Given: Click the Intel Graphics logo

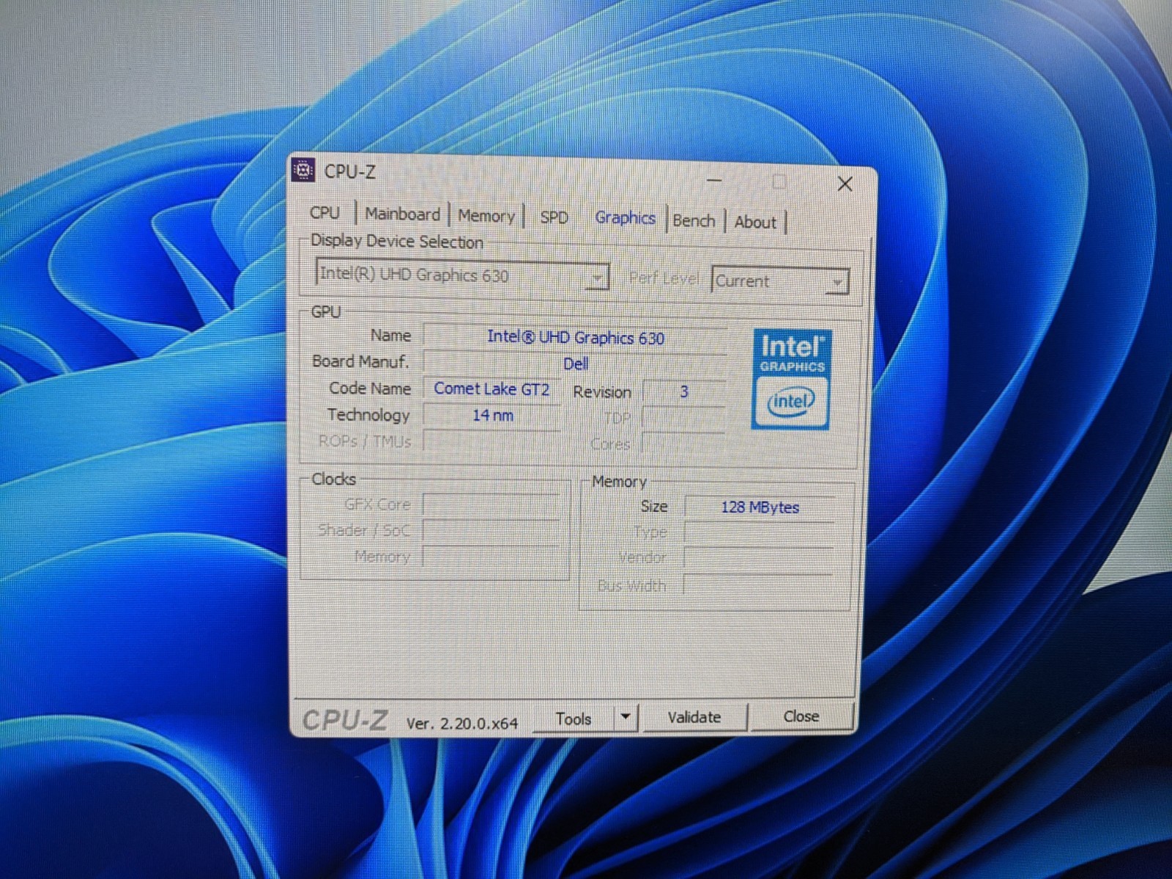Looking at the screenshot, I should 791,378.
